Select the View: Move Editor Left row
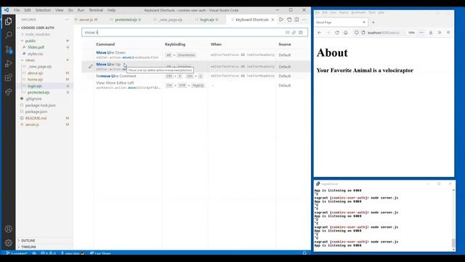This screenshot has height=262, width=465. pyautogui.click(x=195, y=85)
